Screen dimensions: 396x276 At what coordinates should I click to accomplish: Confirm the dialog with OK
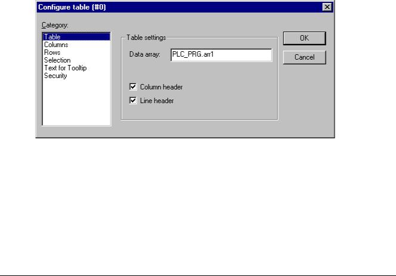[x=304, y=38]
